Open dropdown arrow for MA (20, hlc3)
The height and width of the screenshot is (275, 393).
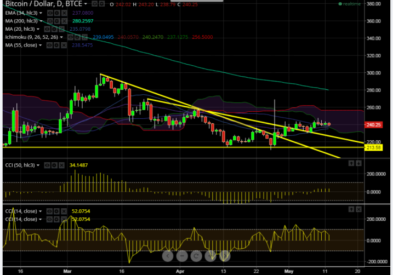coord(38,29)
